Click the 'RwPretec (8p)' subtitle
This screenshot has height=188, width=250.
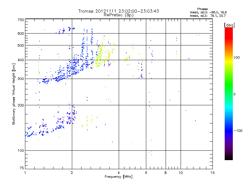point(118,15)
